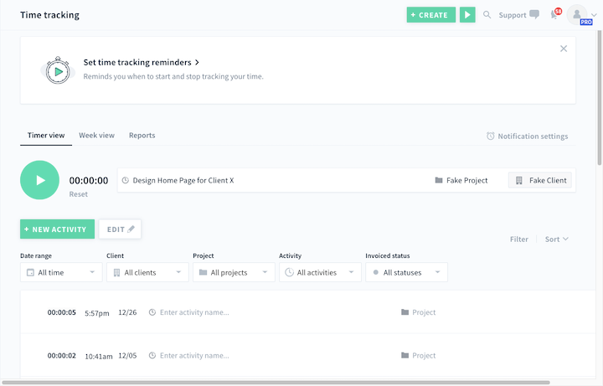
Task: Expand the Date range All time dropdown
Action: [x=61, y=272]
